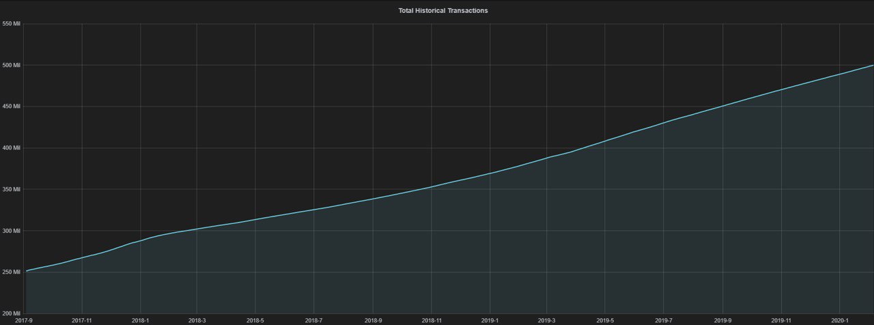Click the 2019-7 x-axis label
874x325 pixels.
664,320
